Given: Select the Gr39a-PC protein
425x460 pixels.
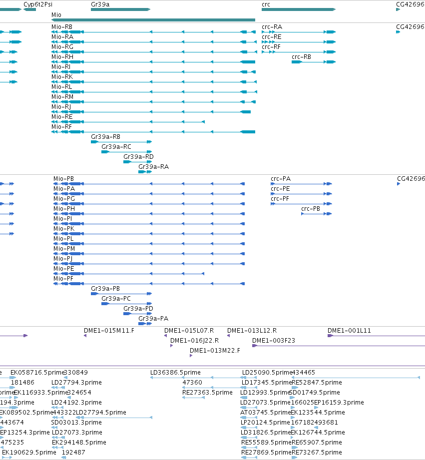Looking at the screenshot, I should 116,299.
